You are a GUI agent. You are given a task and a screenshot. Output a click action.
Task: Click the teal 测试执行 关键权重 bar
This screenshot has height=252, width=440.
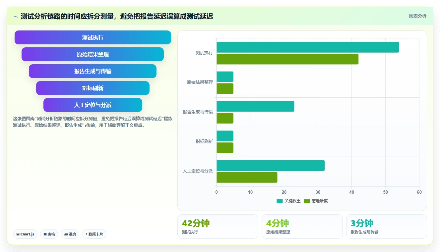coord(308,47)
